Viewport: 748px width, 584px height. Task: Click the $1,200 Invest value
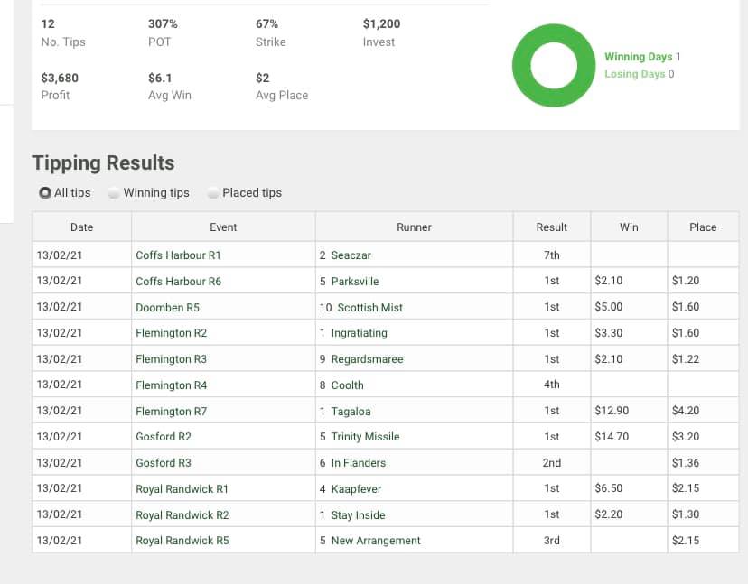(x=381, y=23)
